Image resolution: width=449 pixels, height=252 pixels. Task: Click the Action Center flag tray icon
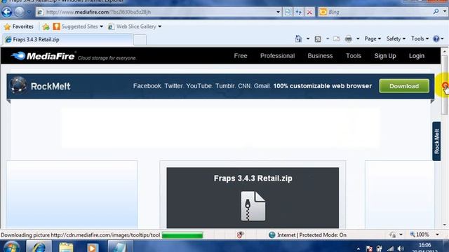coord(369,249)
